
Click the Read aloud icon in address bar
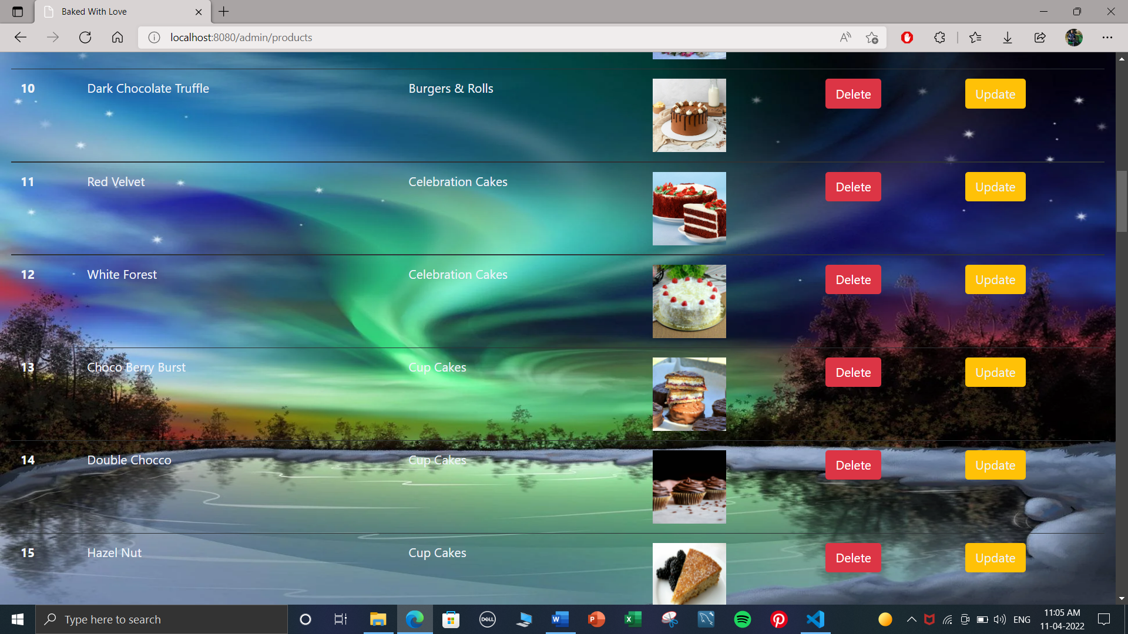pos(845,38)
